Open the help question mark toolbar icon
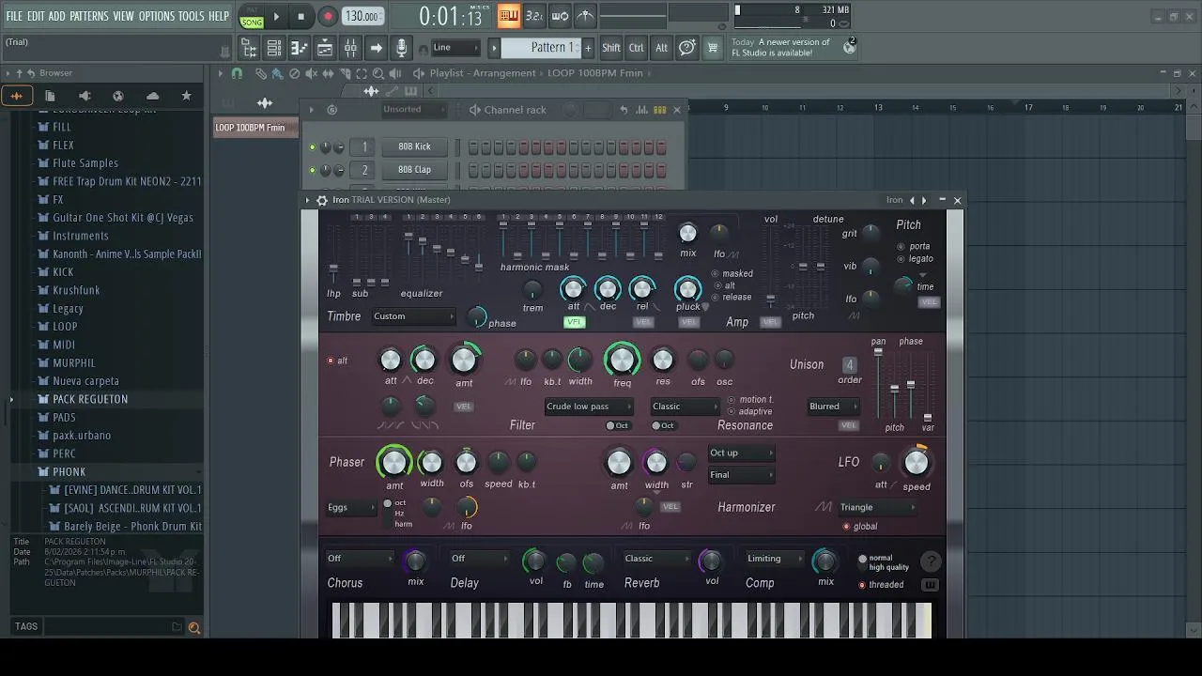This screenshot has width=1202, height=676. (687, 48)
